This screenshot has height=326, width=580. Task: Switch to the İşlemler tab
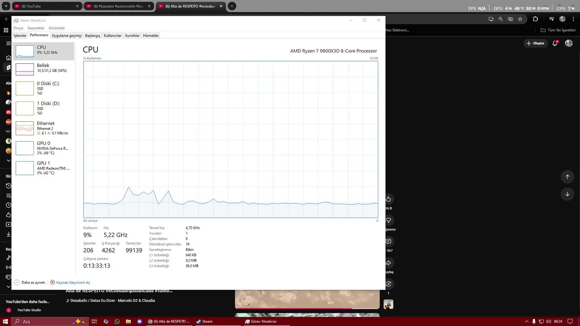point(20,35)
